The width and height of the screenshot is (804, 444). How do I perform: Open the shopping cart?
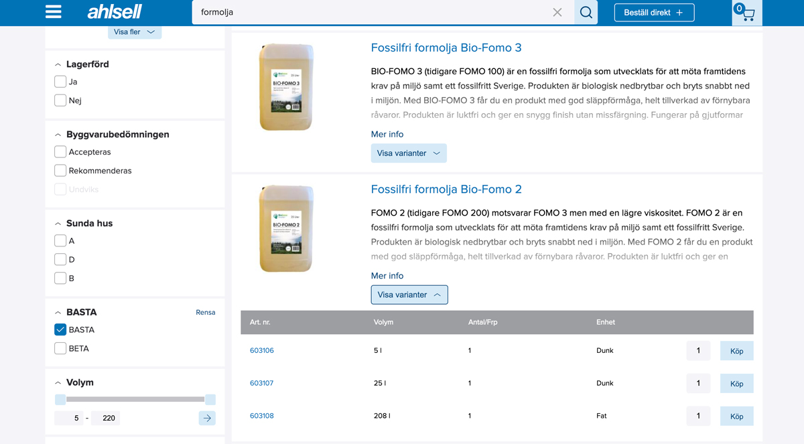746,13
